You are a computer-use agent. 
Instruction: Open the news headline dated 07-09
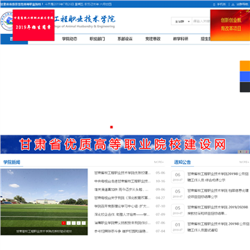click(122, 215)
